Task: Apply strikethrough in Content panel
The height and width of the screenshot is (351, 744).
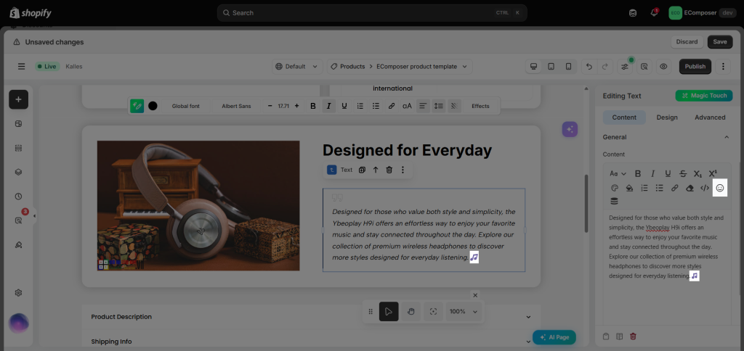Action: click(683, 173)
